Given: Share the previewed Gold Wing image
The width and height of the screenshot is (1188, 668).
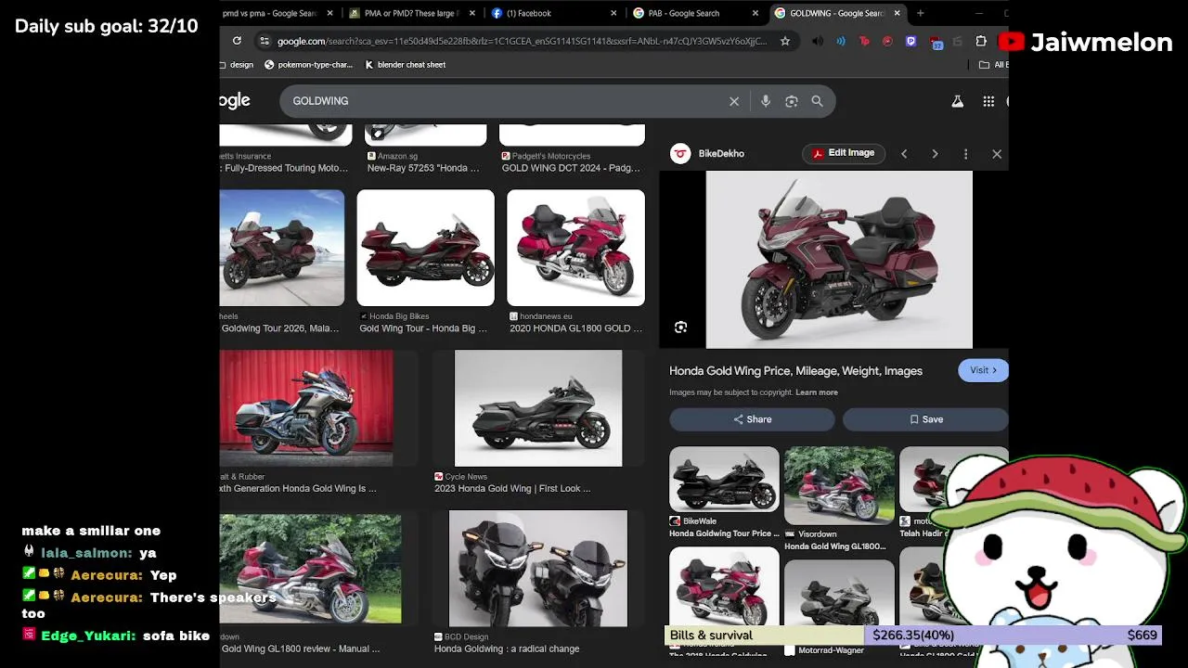Looking at the screenshot, I should pos(752,419).
